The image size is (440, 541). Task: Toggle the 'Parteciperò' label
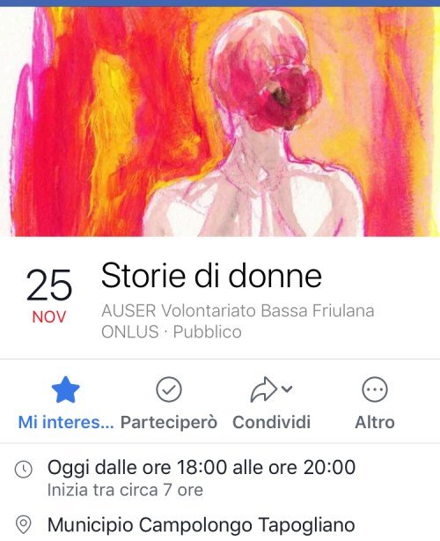click(x=169, y=422)
